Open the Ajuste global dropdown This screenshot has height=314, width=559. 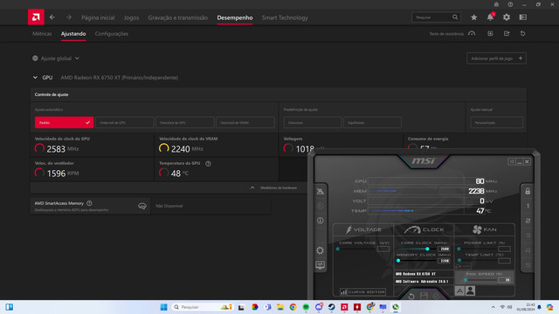(56, 58)
